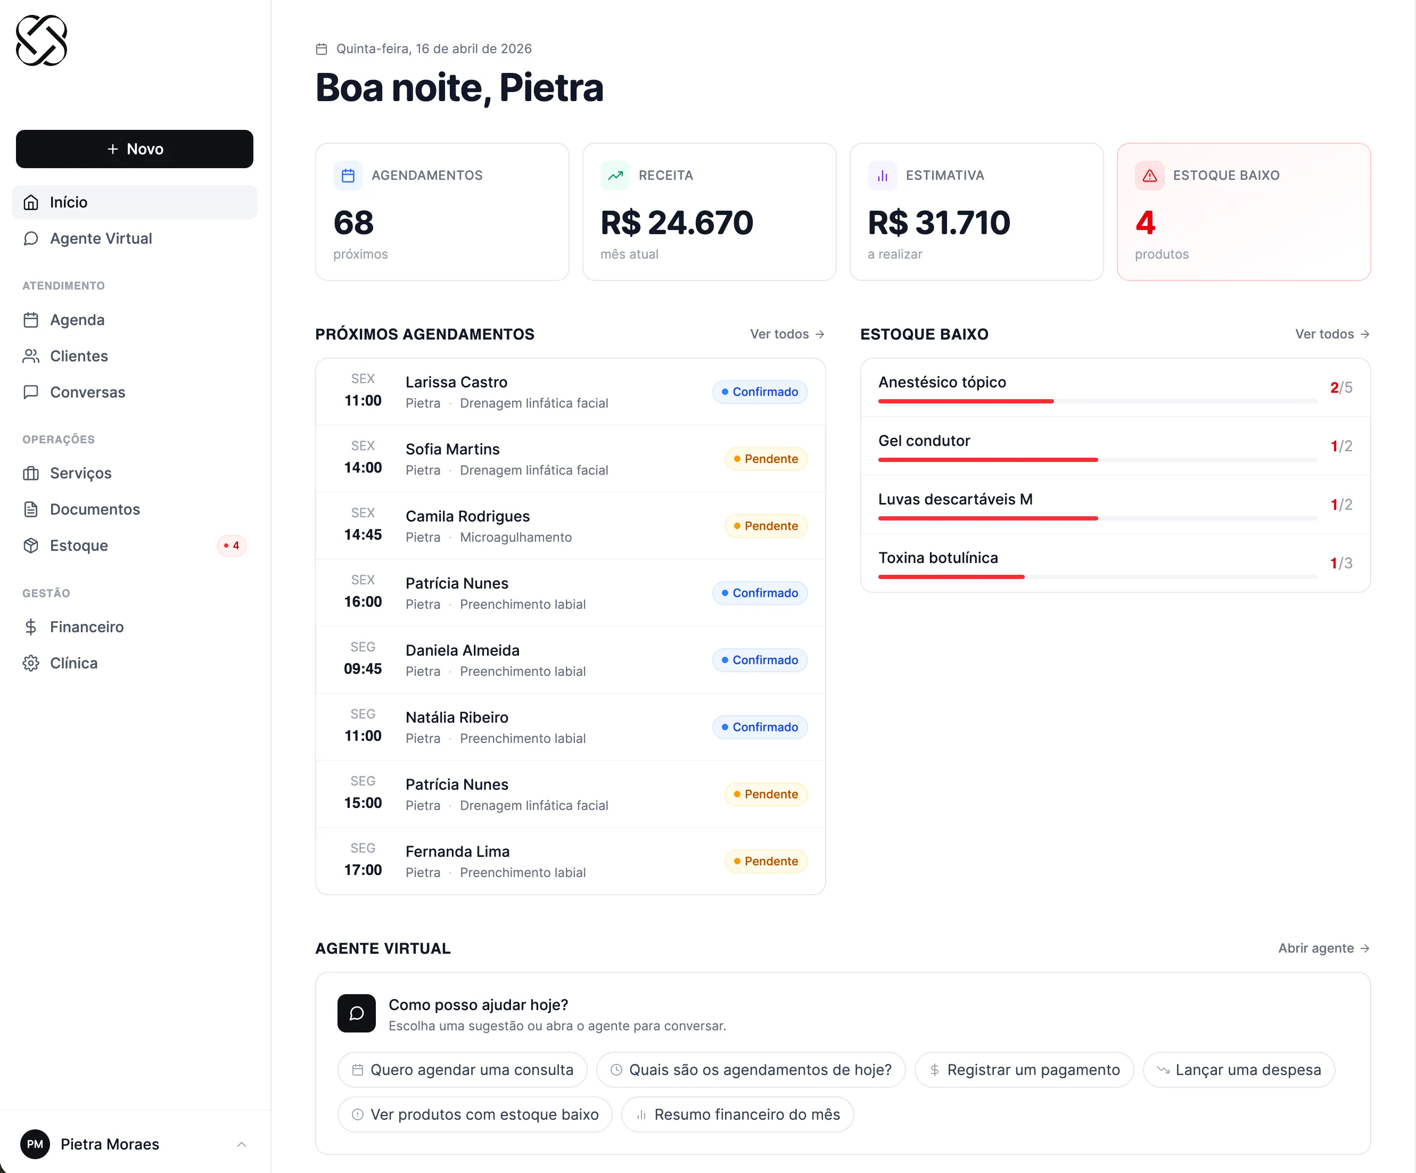This screenshot has width=1416, height=1173.
Task: Click the Abrir agente link
Action: click(1323, 948)
